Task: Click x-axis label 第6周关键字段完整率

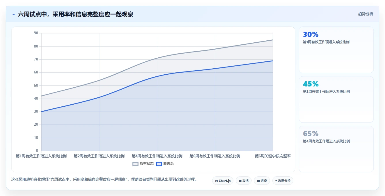Action: coord(273,156)
